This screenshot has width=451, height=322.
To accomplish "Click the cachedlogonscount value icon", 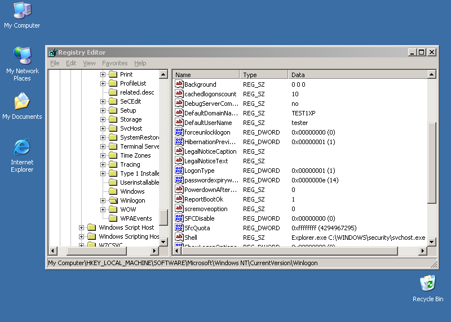I will pos(179,93).
